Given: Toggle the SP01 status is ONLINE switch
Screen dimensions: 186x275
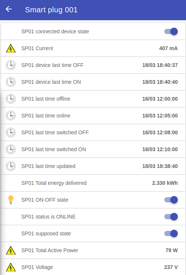Looking at the screenshot, I should (171, 217).
